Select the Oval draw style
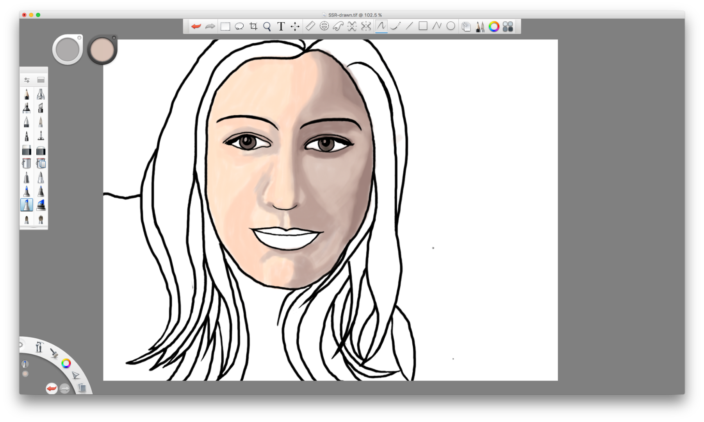Screen dimensions: 704x422 tap(451, 26)
